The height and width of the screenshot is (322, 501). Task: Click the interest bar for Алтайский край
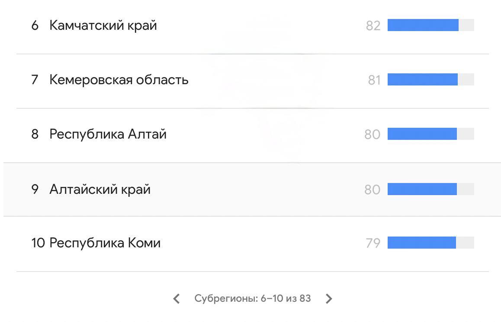pos(422,189)
